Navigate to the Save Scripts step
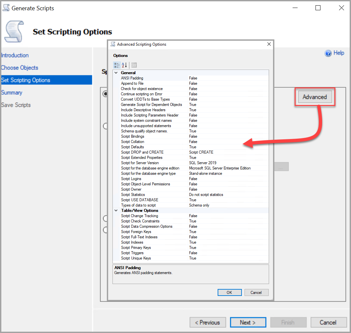The width and height of the screenshot is (351, 333). click(16, 105)
